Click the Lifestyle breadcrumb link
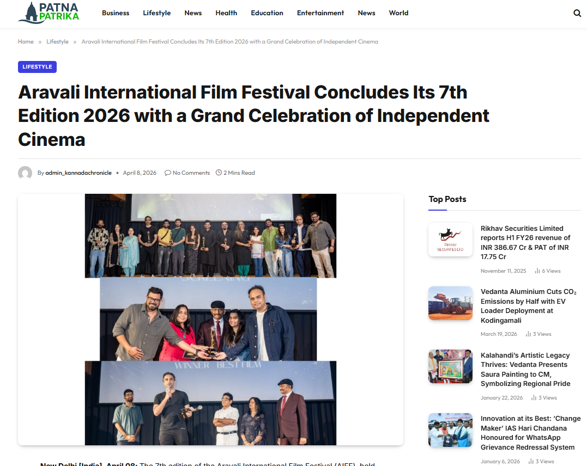The image size is (587, 466). coord(57,42)
